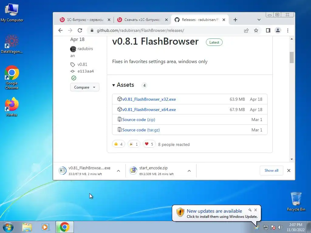This screenshot has height=233, width=311.
Task: Open the Windows Start menu
Action: (8, 227)
